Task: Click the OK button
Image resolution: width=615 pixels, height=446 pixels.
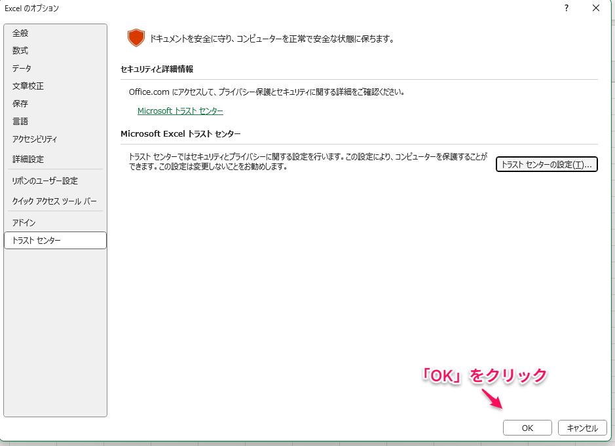Action: (x=527, y=428)
